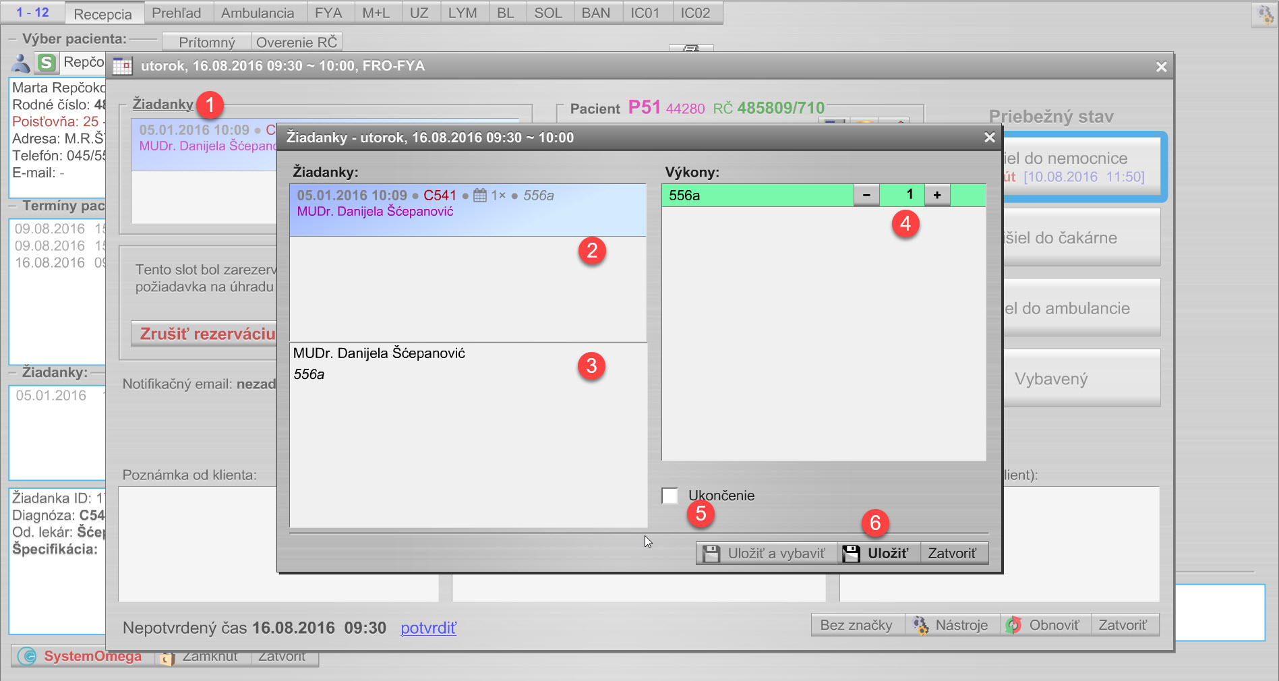Increase 556a count with plus button
Image resolution: width=1279 pixels, height=681 pixels.
click(x=936, y=196)
